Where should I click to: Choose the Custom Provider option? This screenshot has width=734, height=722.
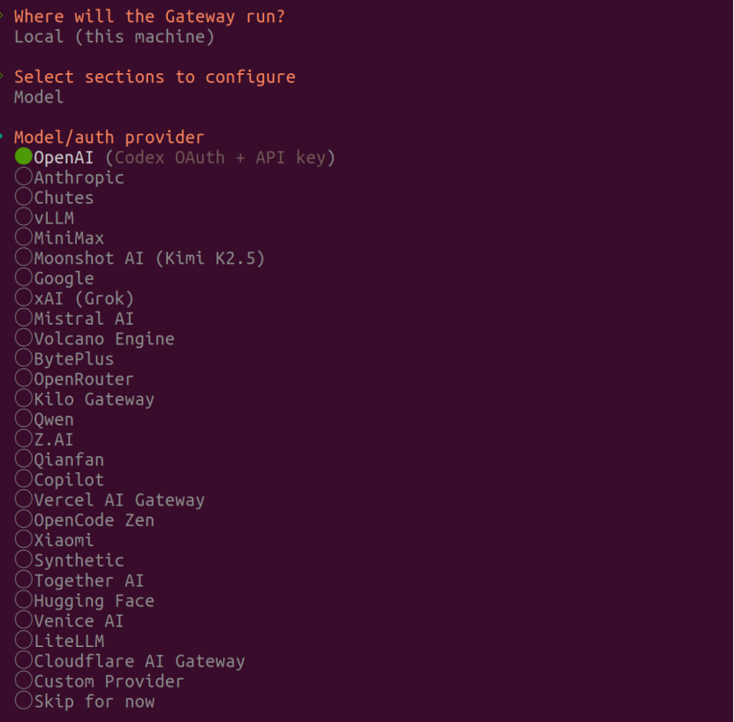tap(24, 681)
